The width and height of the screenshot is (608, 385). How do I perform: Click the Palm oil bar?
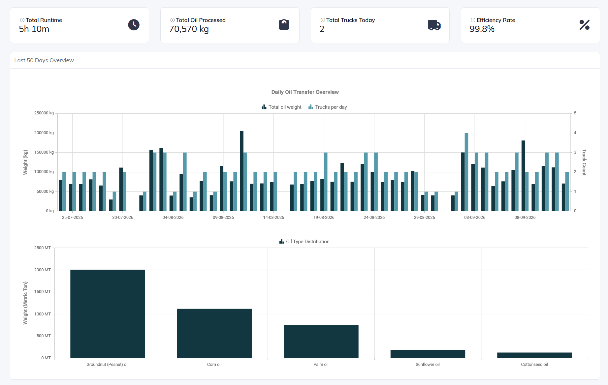click(321, 341)
